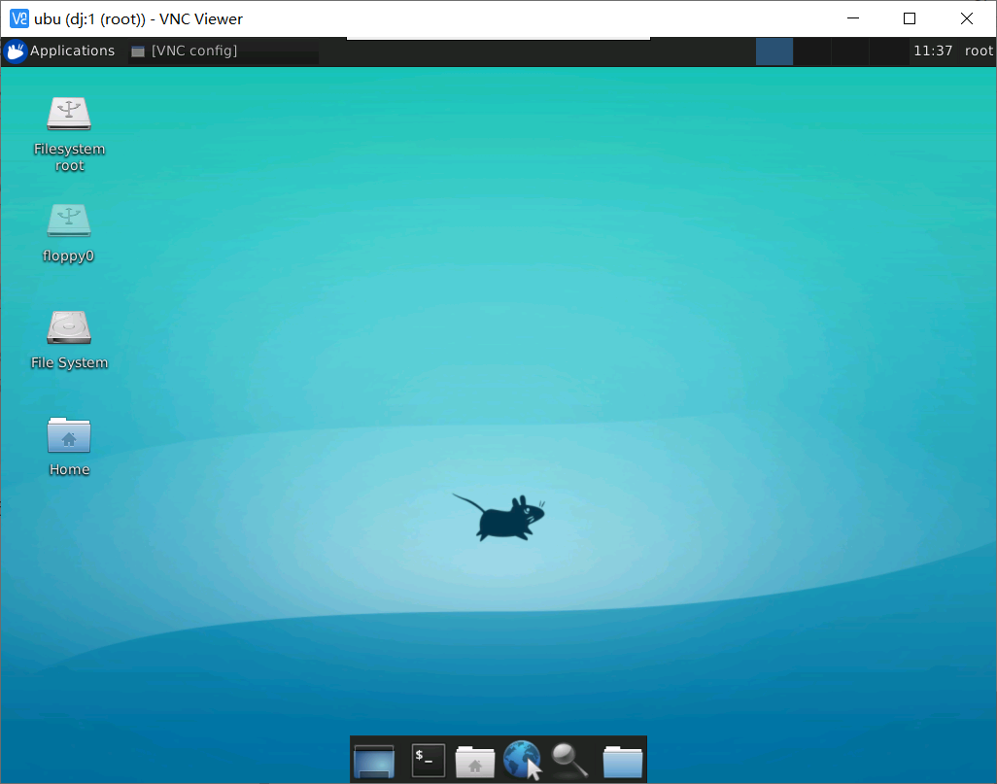Image resolution: width=997 pixels, height=784 pixels.
Task: Launch the Terminal emulator from the dock
Action: click(428, 760)
